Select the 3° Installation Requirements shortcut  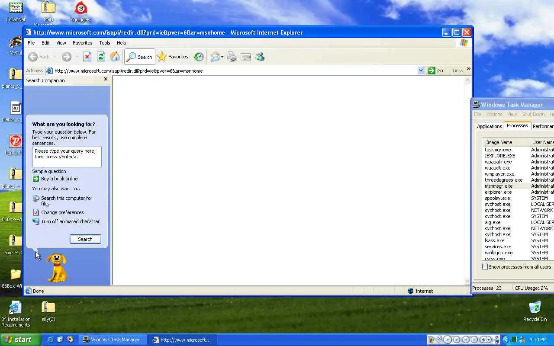tap(16, 314)
